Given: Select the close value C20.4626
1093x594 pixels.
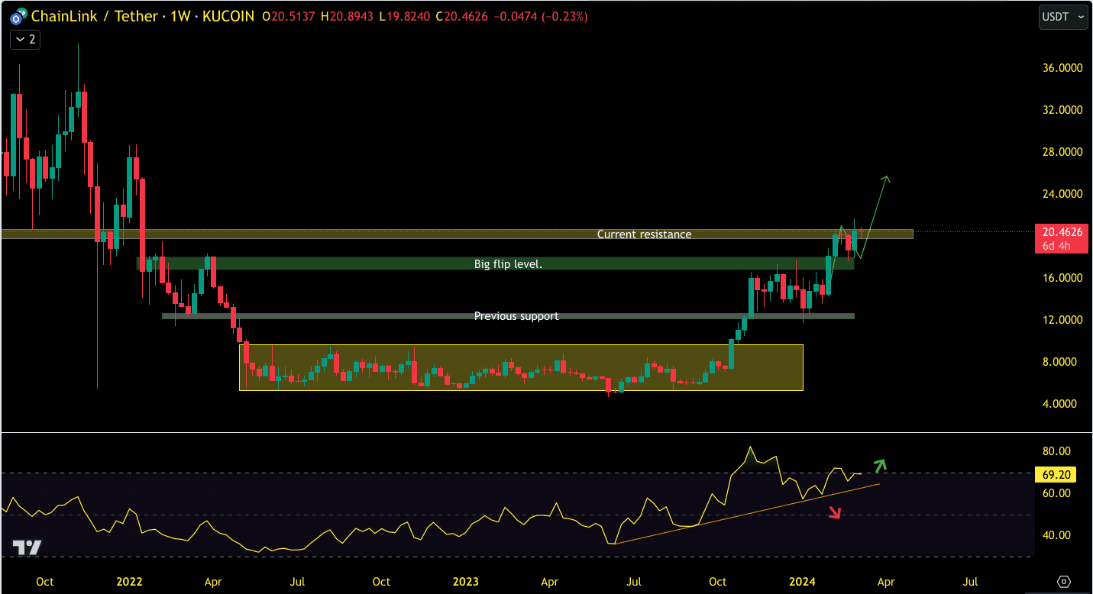Looking at the screenshot, I should (462, 16).
